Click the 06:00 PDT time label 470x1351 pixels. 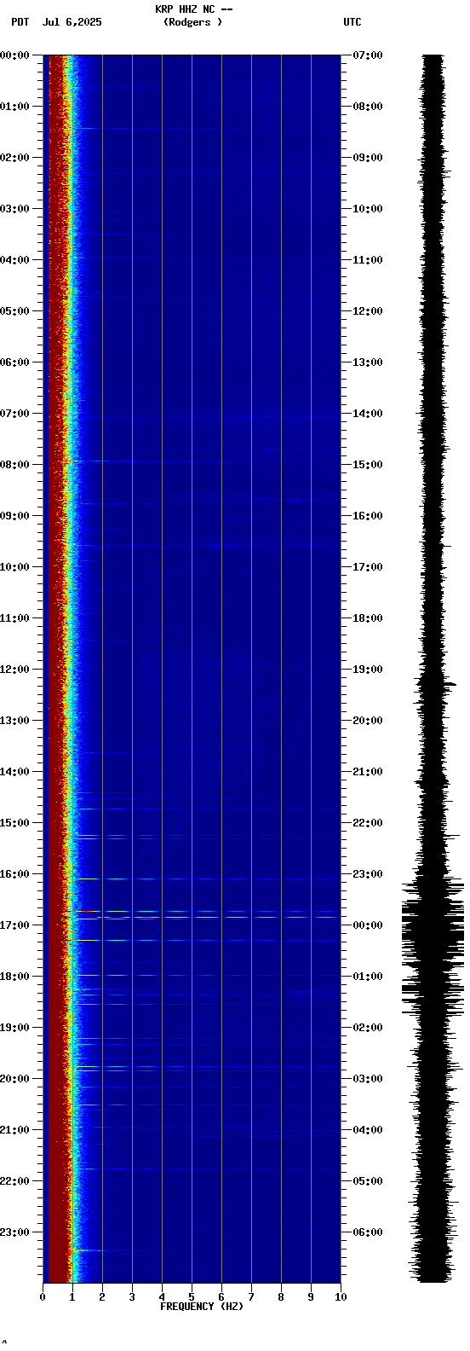[x=14, y=362]
